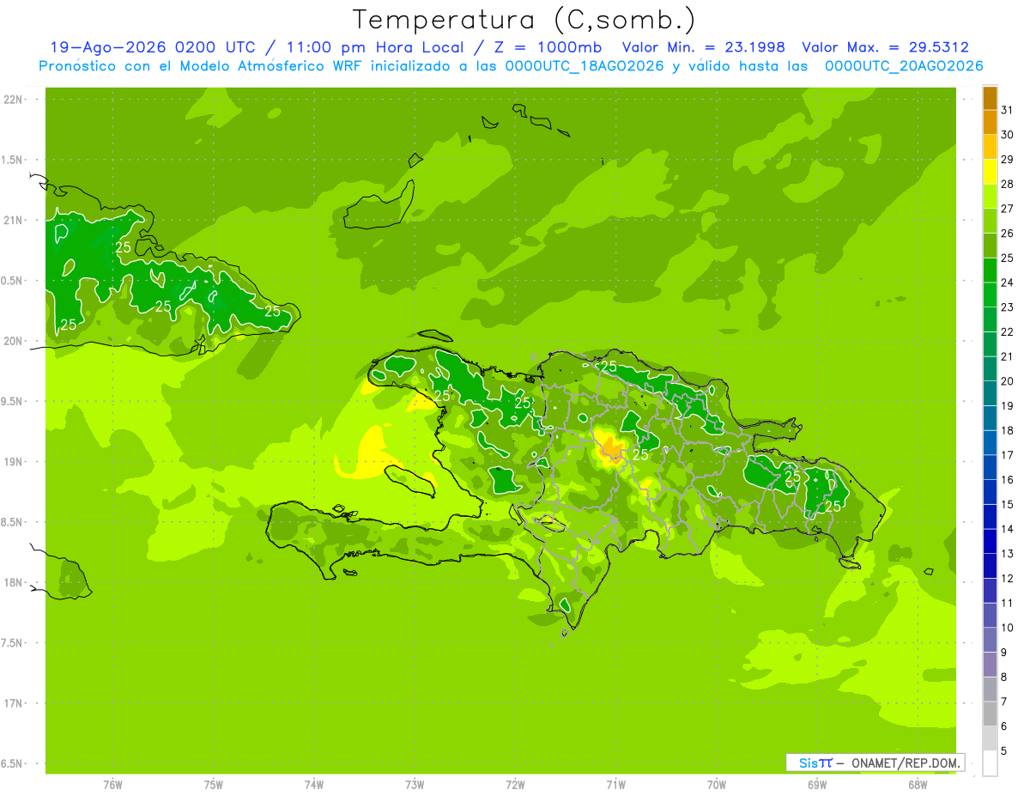
Task: Click the legend number 5
Action: (x=1005, y=750)
